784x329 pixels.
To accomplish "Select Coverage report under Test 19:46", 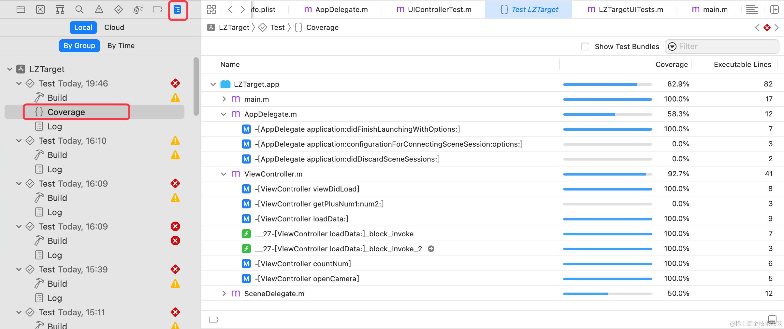I will (x=94, y=112).
